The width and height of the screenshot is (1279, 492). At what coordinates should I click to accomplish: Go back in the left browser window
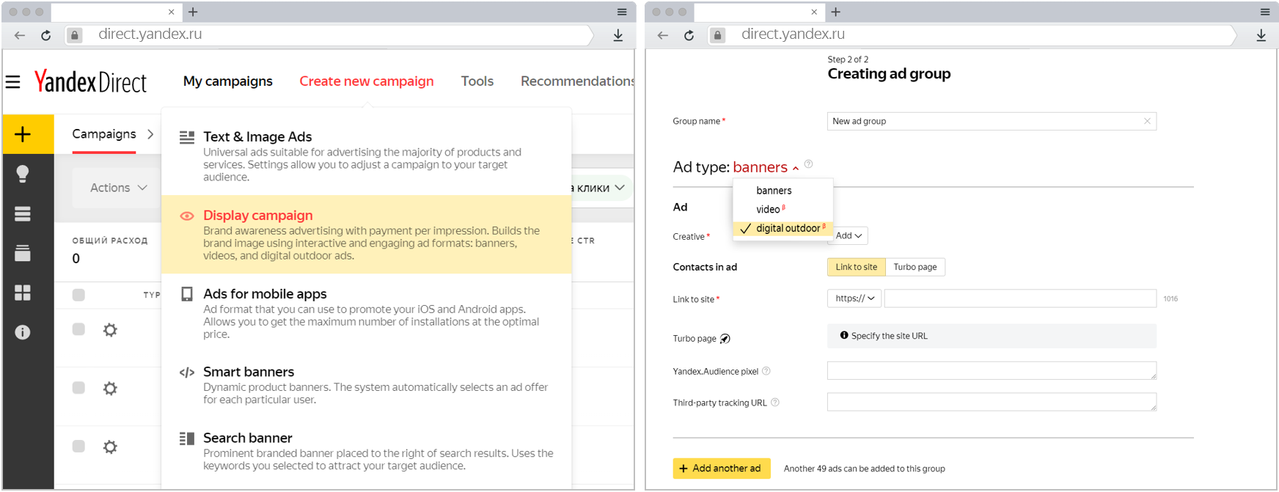pyautogui.click(x=20, y=35)
